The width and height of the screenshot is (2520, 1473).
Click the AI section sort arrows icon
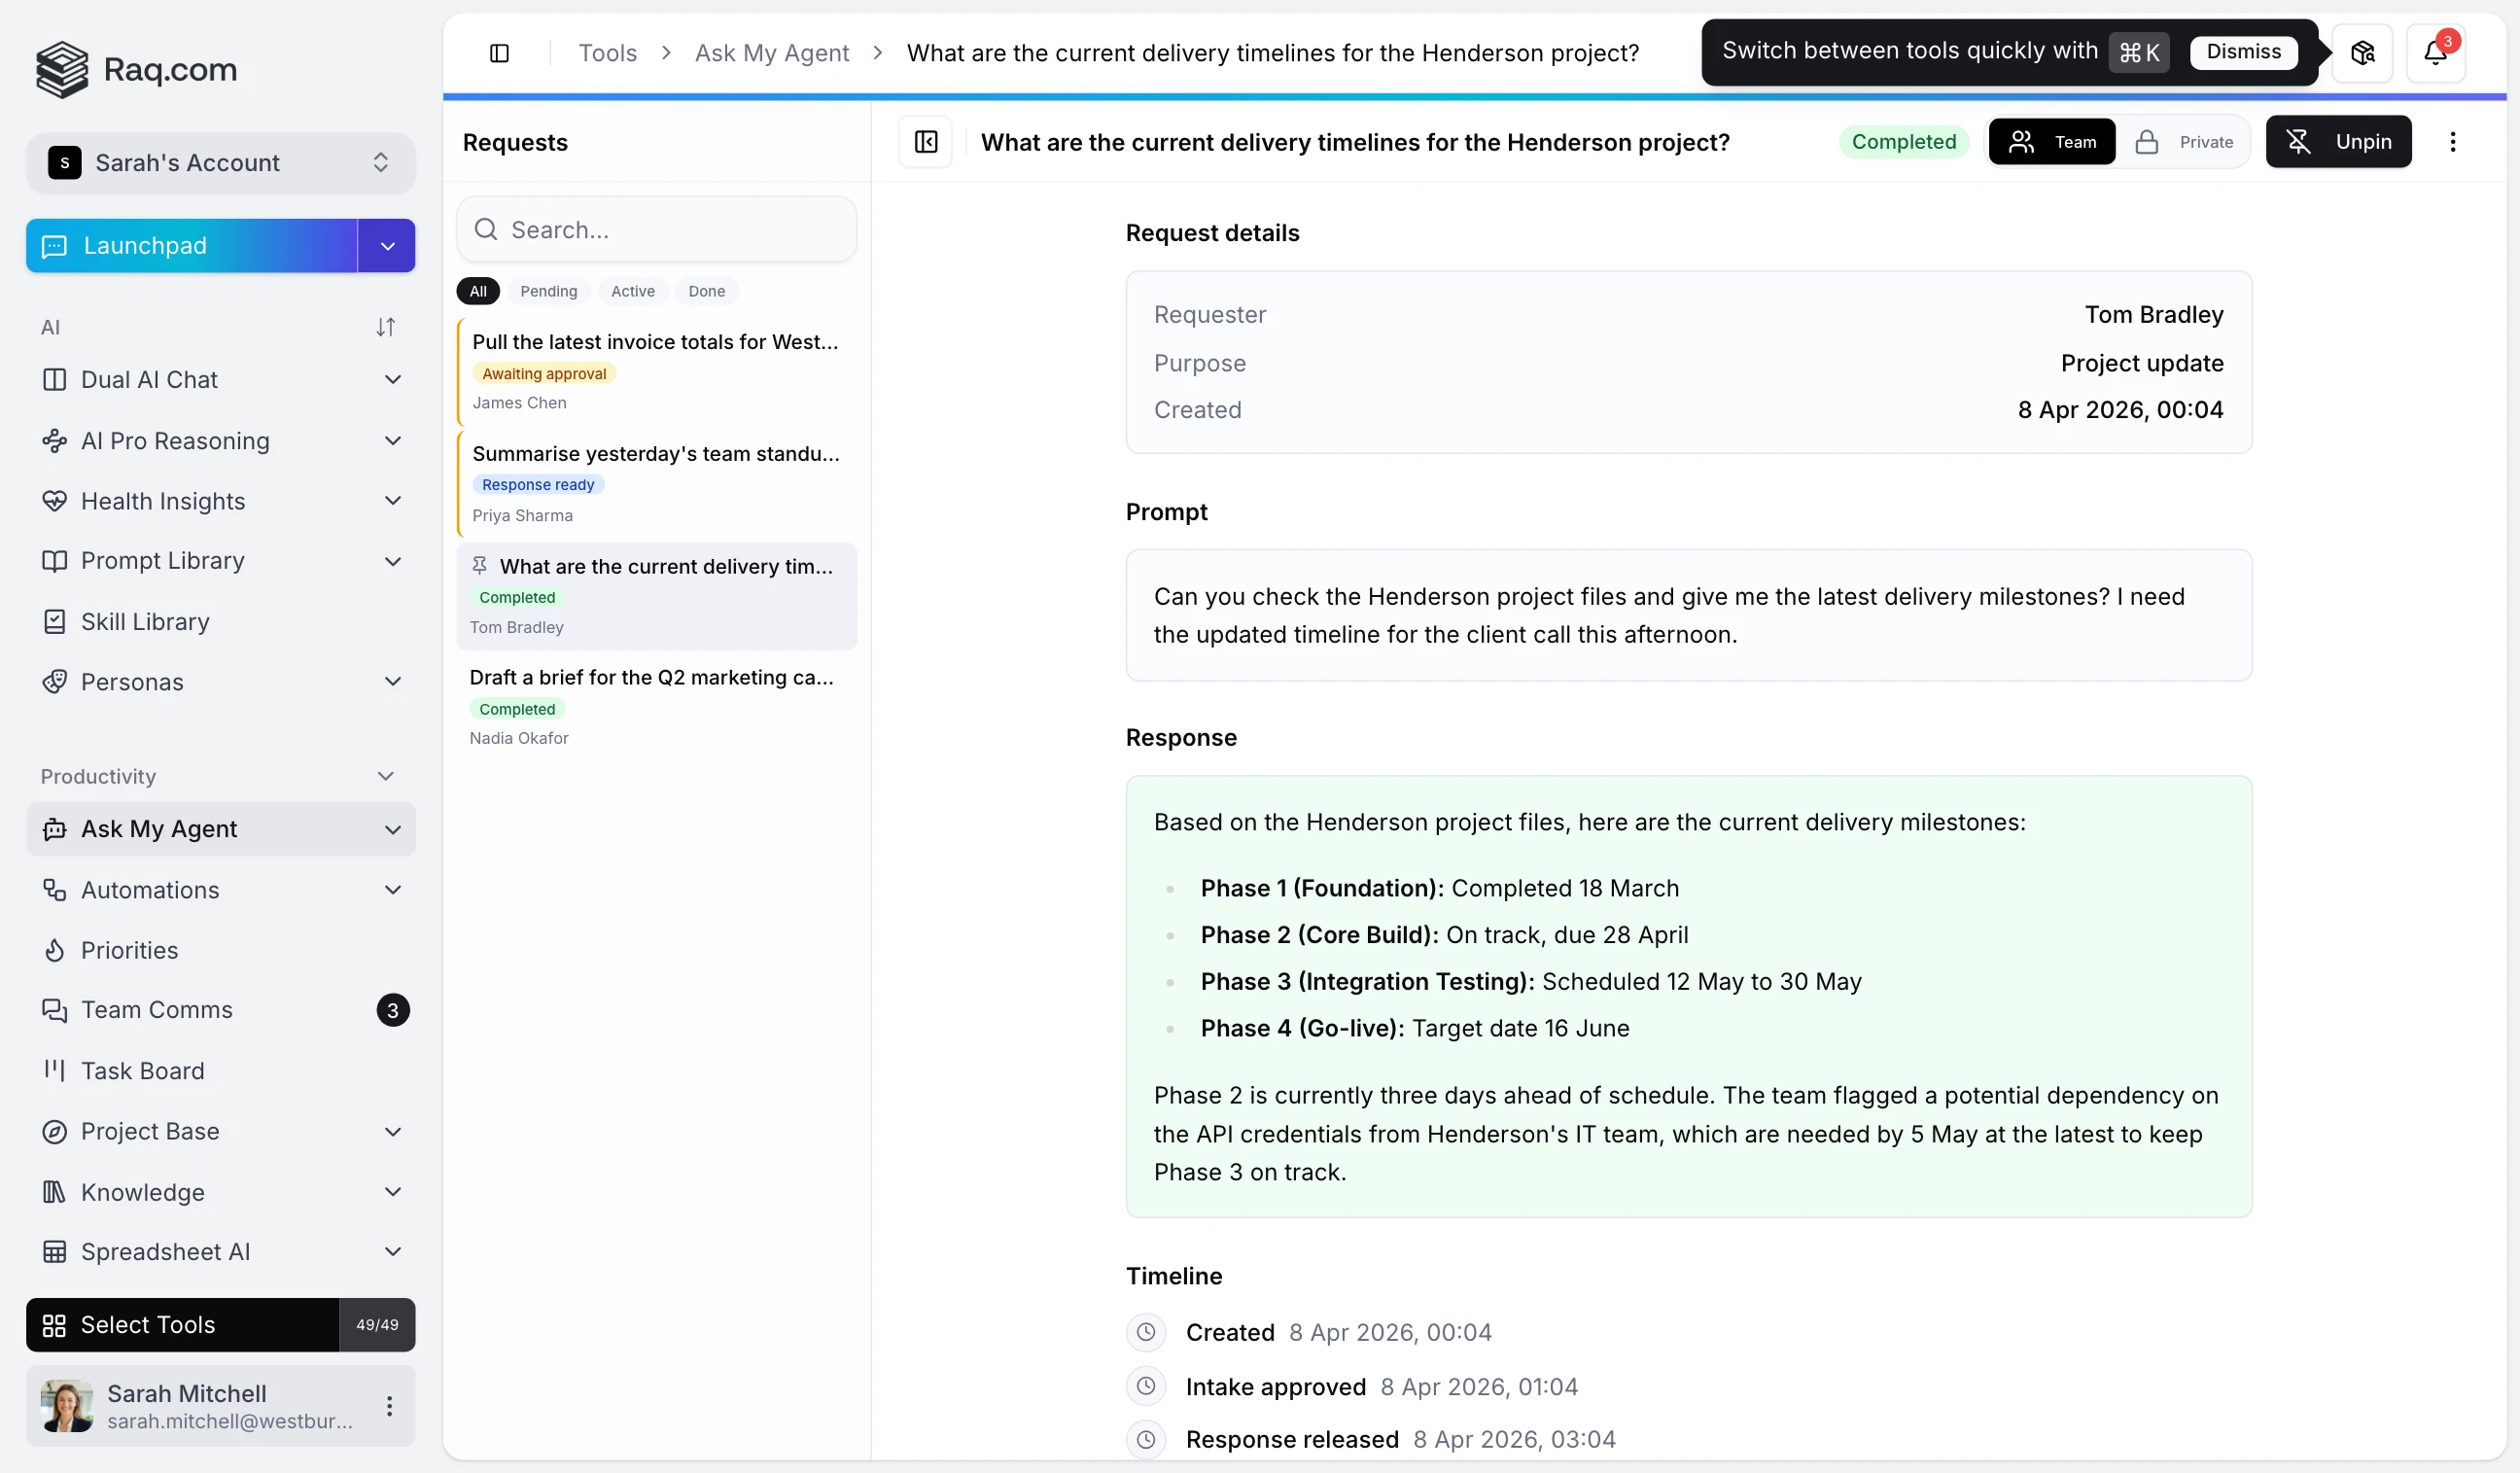385,327
